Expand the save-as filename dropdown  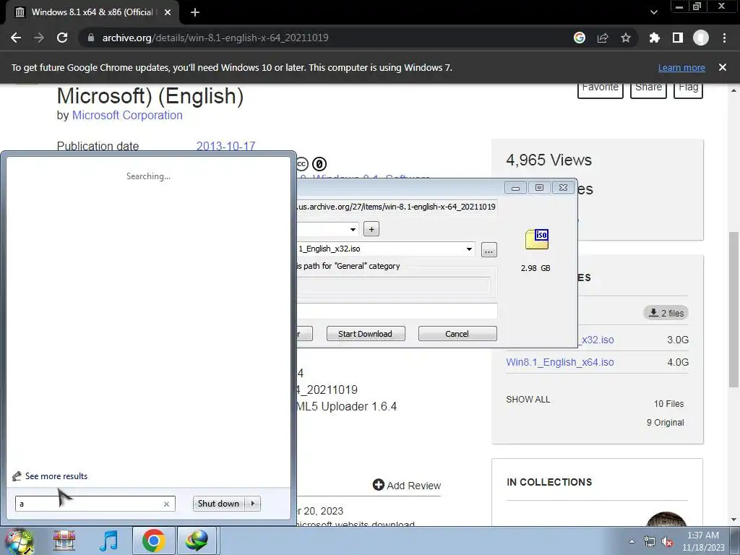pos(469,249)
